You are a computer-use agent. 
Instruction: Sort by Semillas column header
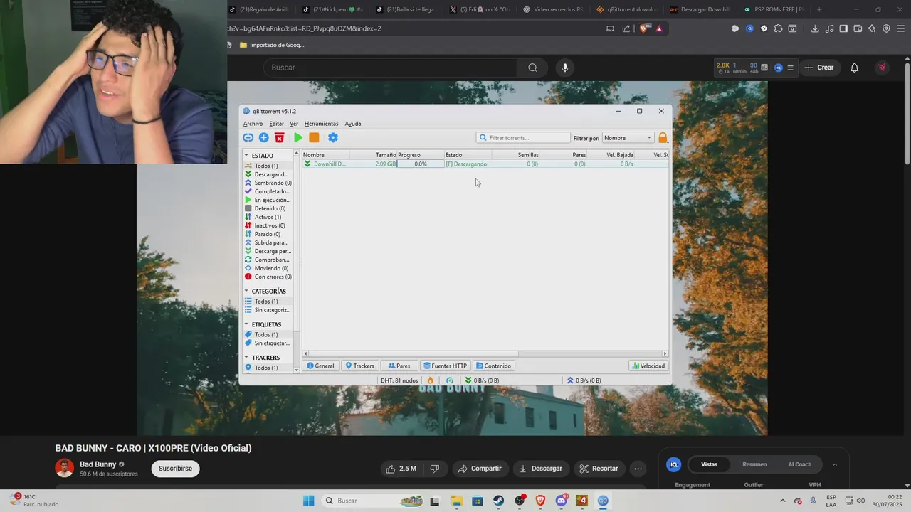[x=515, y=155]
